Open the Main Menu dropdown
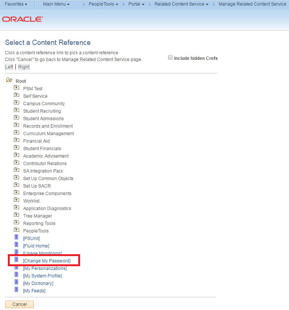 click(x=56, y=4)
